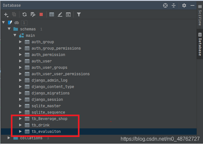Select the tb_evaluaiton table name
The height and width of the screenshot is (145, 203).
46,131
